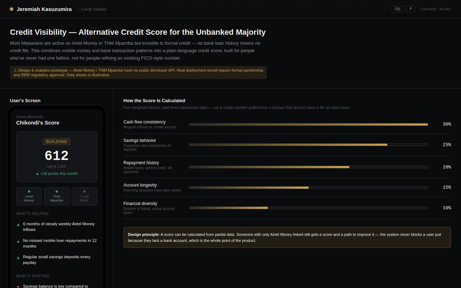Viewport: 461px width, 288px height.
Task: Click the Account longevity progress bar
Action: point(308,188)
